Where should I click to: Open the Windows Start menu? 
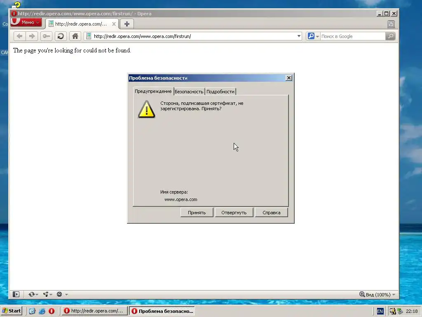point(11,311)
